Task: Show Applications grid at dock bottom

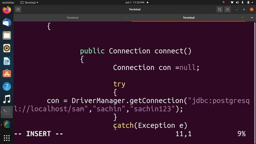Action: [7, 138]
